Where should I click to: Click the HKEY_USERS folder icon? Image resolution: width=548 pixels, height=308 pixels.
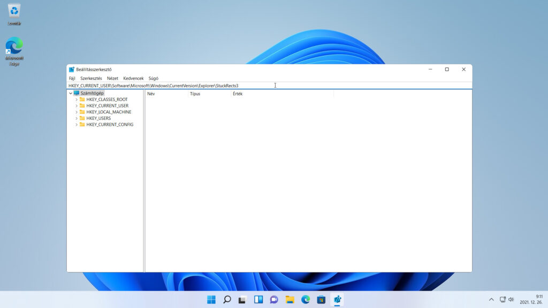click(x=82, y=118)
